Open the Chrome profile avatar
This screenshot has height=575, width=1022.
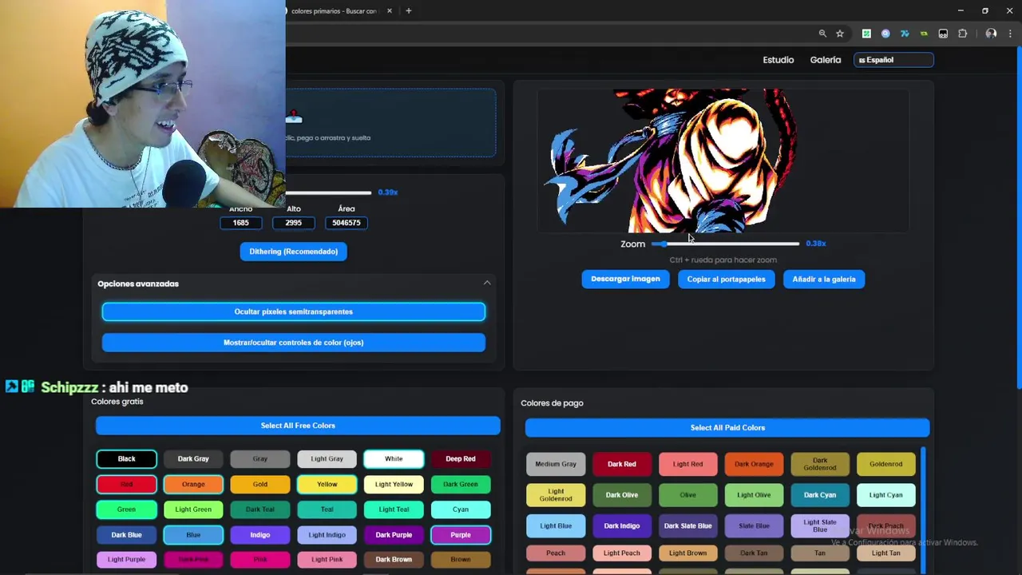pyautogui.click(x=991, y=34)
